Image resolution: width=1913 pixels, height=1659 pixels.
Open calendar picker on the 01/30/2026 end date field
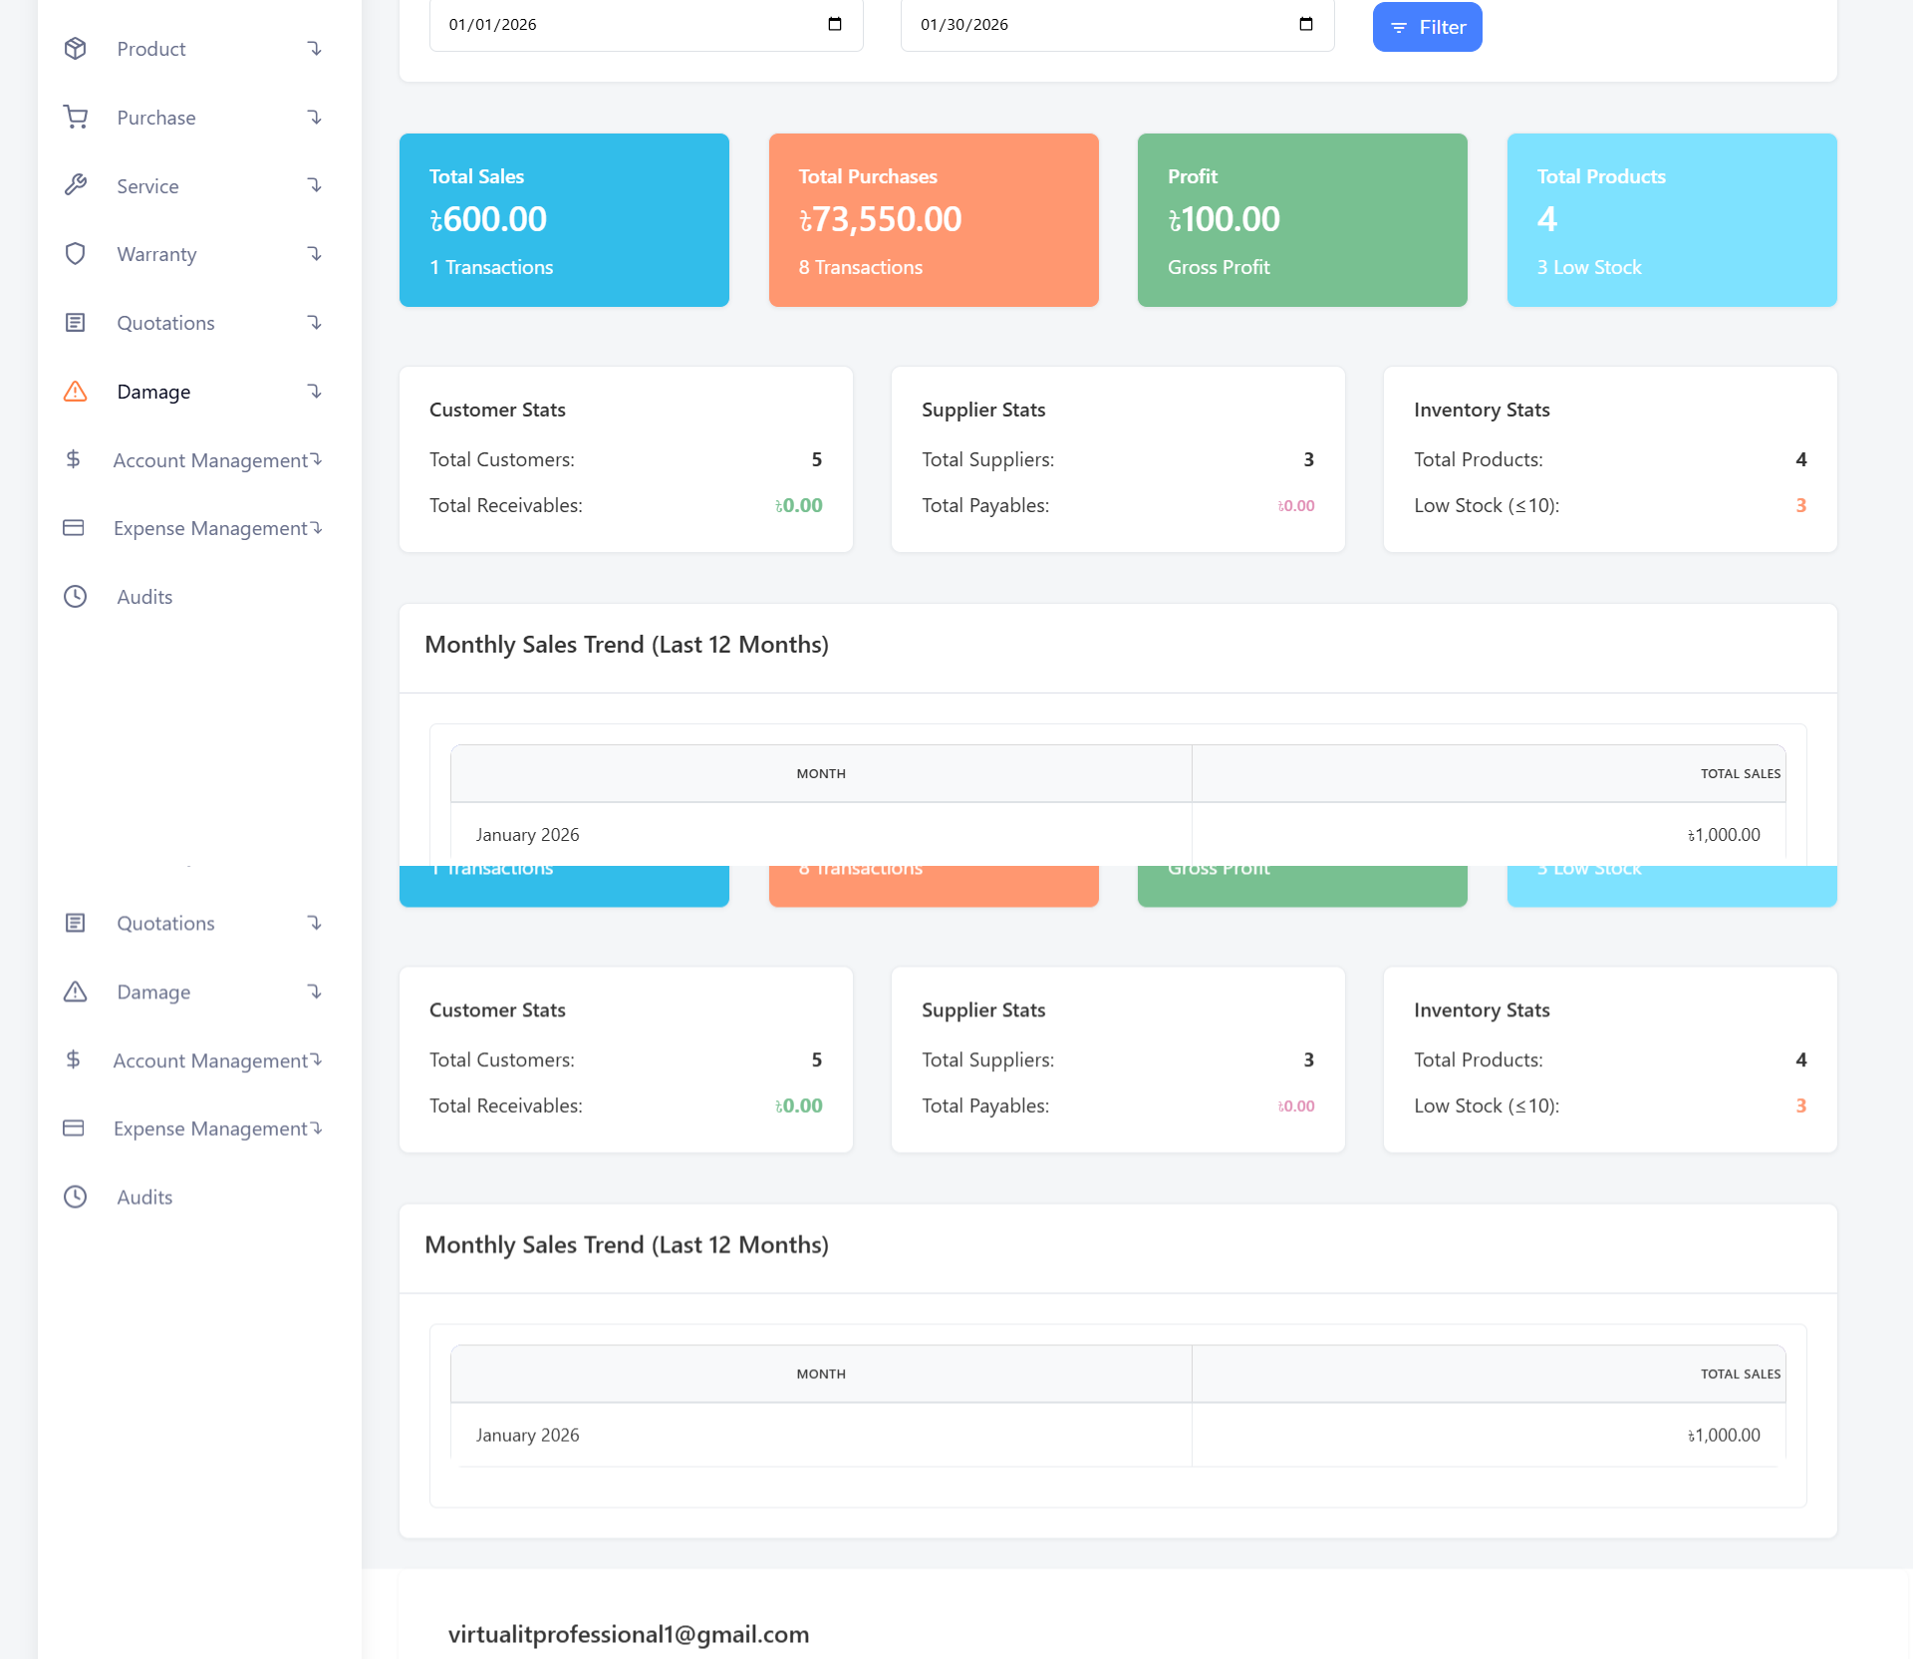point(1306,24)
